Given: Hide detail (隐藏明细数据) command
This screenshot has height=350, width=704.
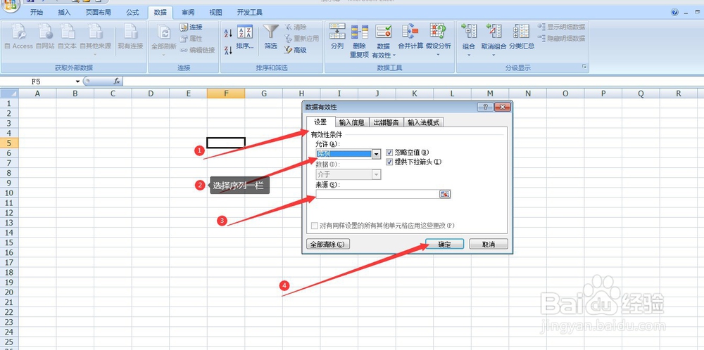Looking at the screenshot, I should click(x=562, y=39).
